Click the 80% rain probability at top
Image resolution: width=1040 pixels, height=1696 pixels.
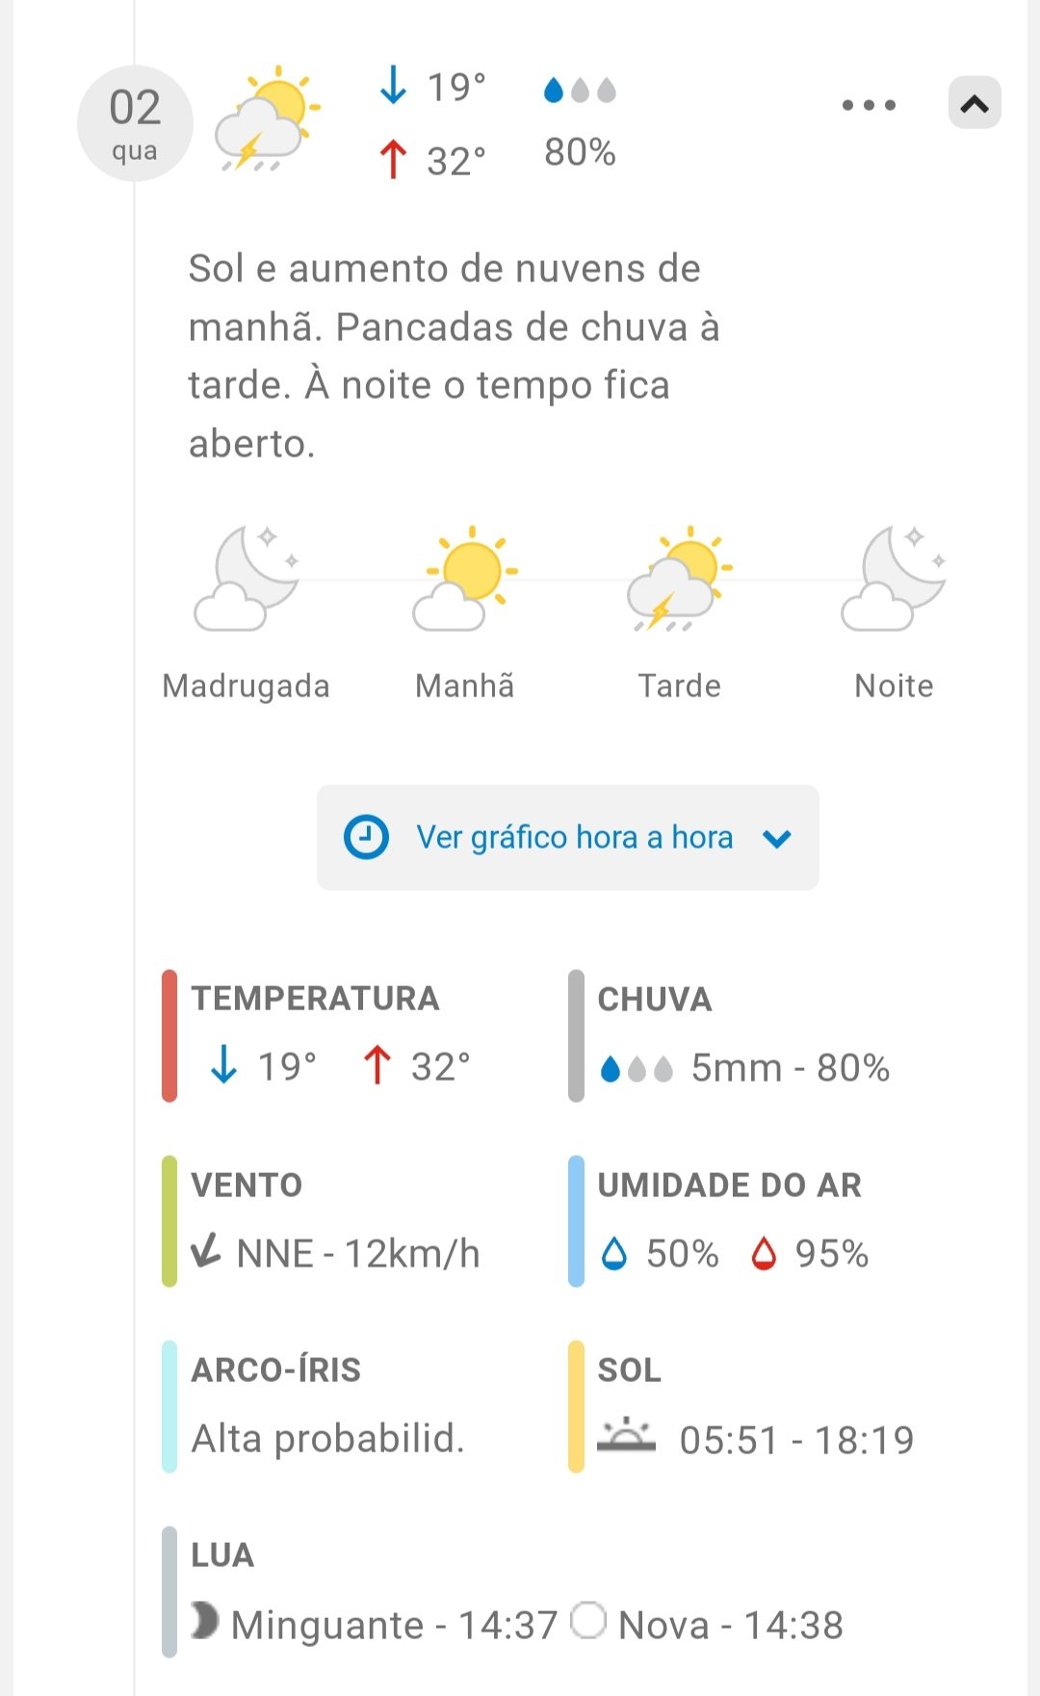click(x=580, y=152)
